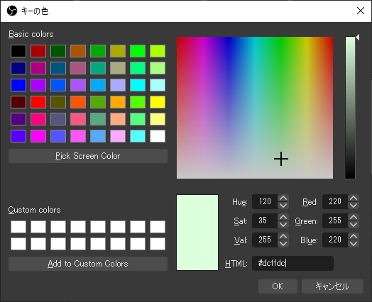The height and width of the screenshot is (302, 372).
Task: Select the first empty custom color slot
Action: (18, 227)
